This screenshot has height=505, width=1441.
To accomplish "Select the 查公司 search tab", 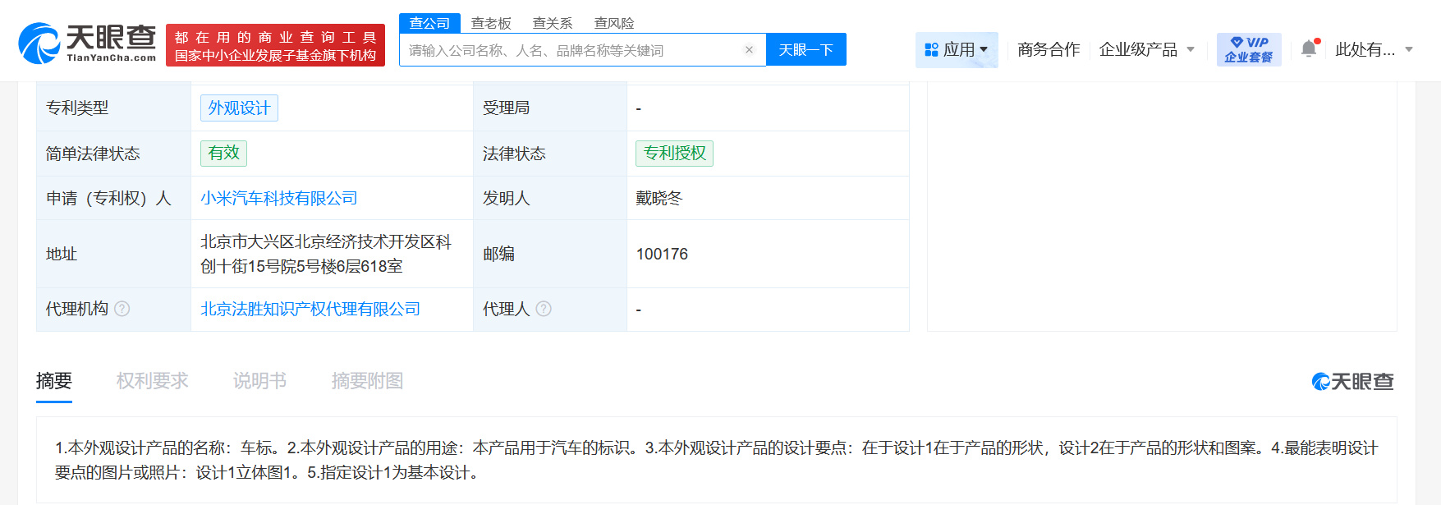I will tap(429, 23).
